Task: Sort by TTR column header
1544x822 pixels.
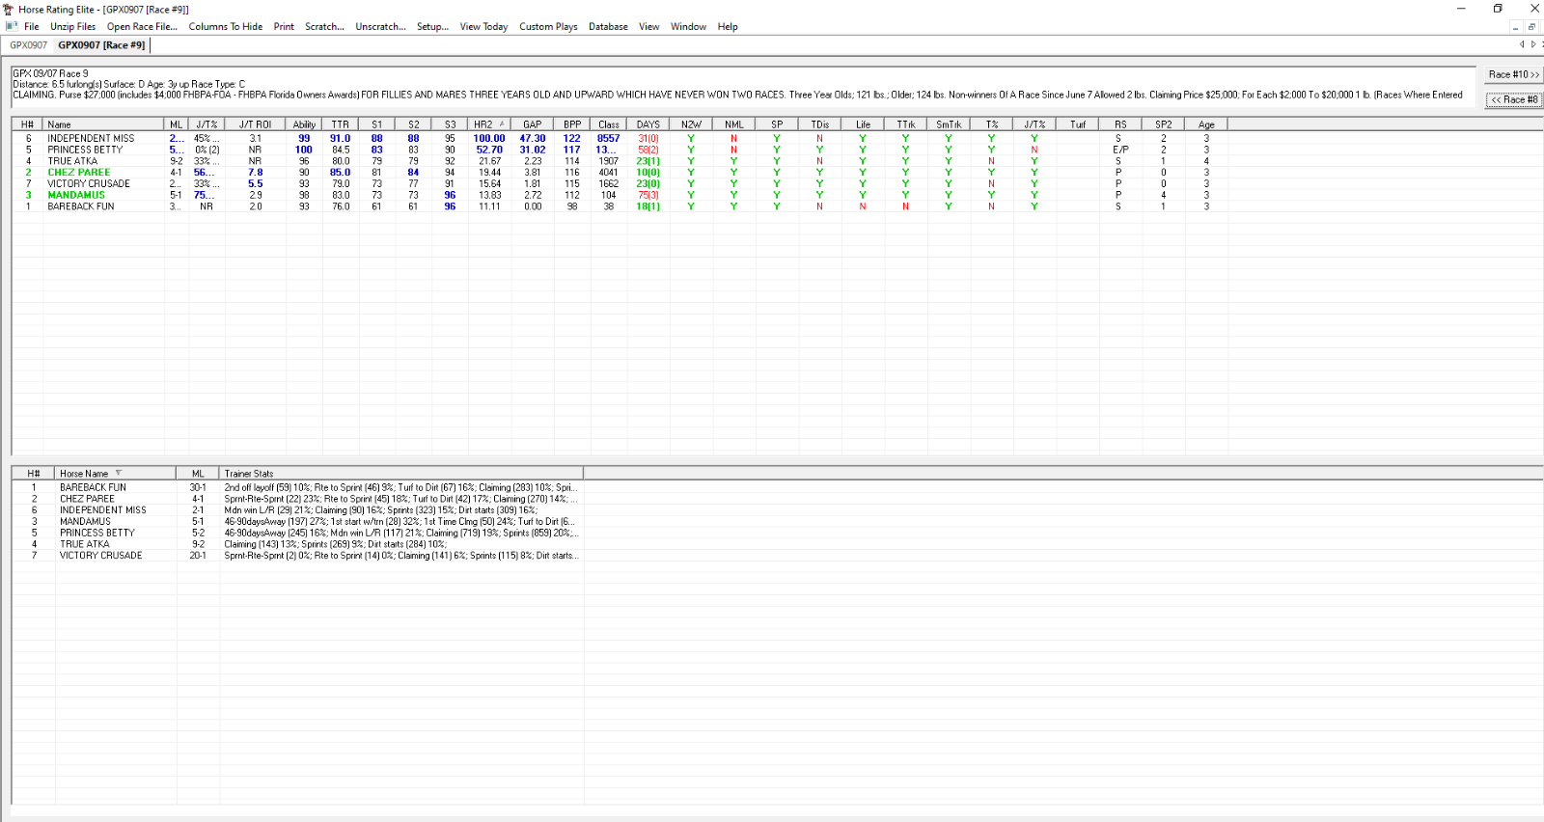Action: [x=341, y=124]
